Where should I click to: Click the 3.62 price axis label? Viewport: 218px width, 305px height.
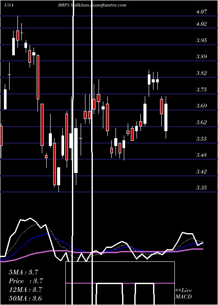tap(201, 122)
